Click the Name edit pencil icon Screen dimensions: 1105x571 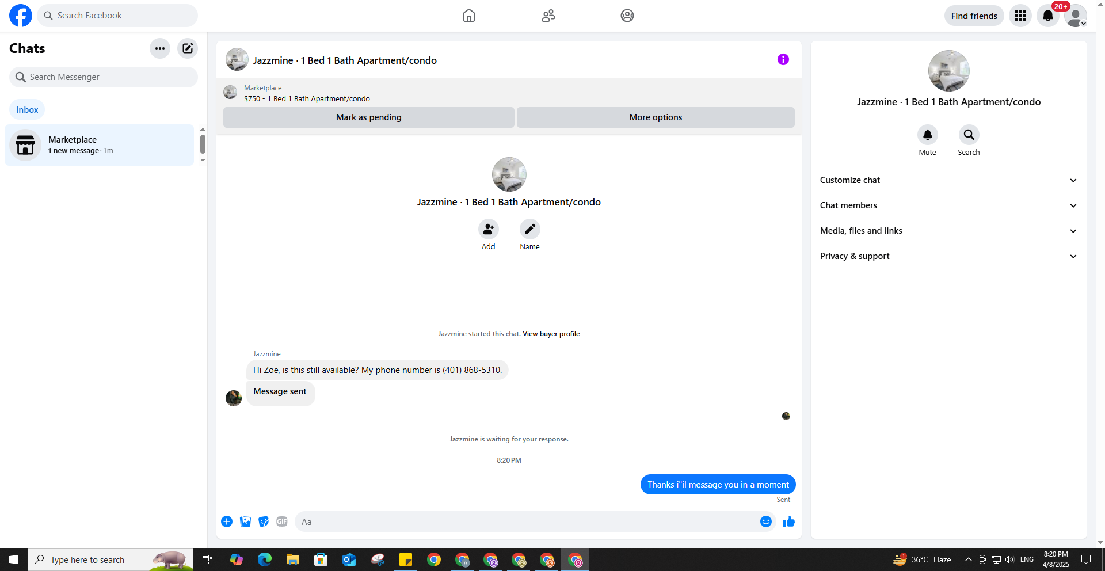click(529, 229)
